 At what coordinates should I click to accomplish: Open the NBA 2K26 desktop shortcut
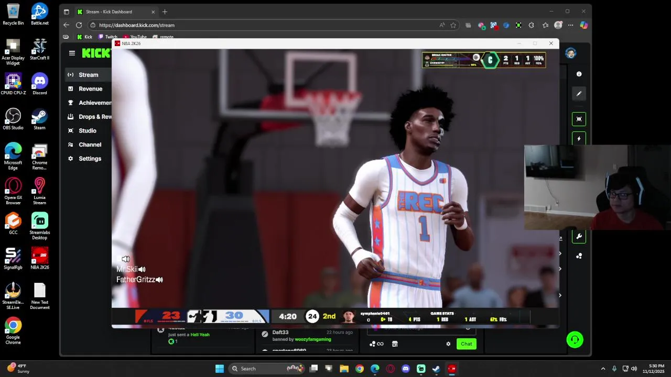click(39, 259)
